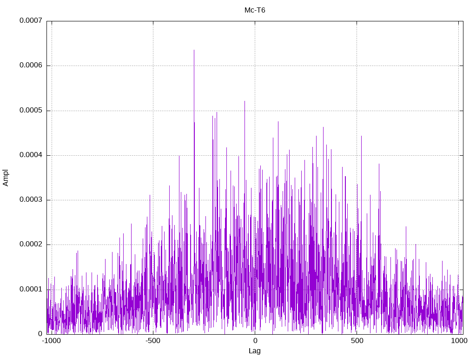The image size is (476, 357).
Task: Click the 0.0002 y-axis tick label
Action: tap(31, 245)
